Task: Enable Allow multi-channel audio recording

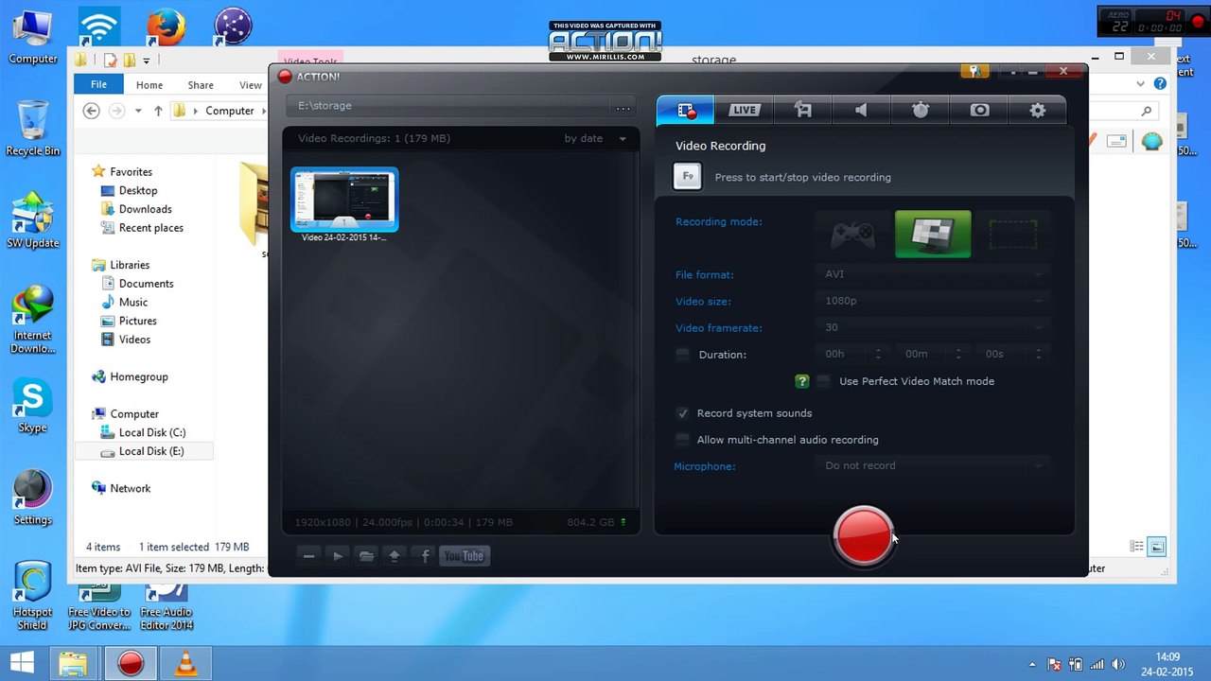Action: tap(682, 440)
